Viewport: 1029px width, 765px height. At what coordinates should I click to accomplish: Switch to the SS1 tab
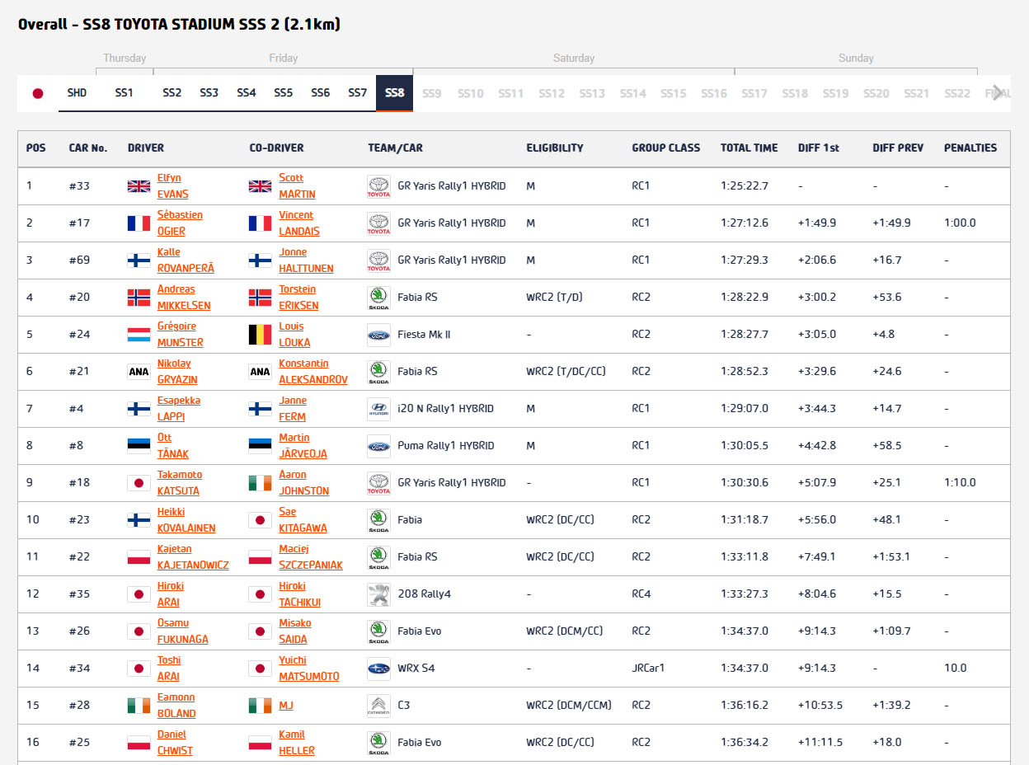pos(124,93)
